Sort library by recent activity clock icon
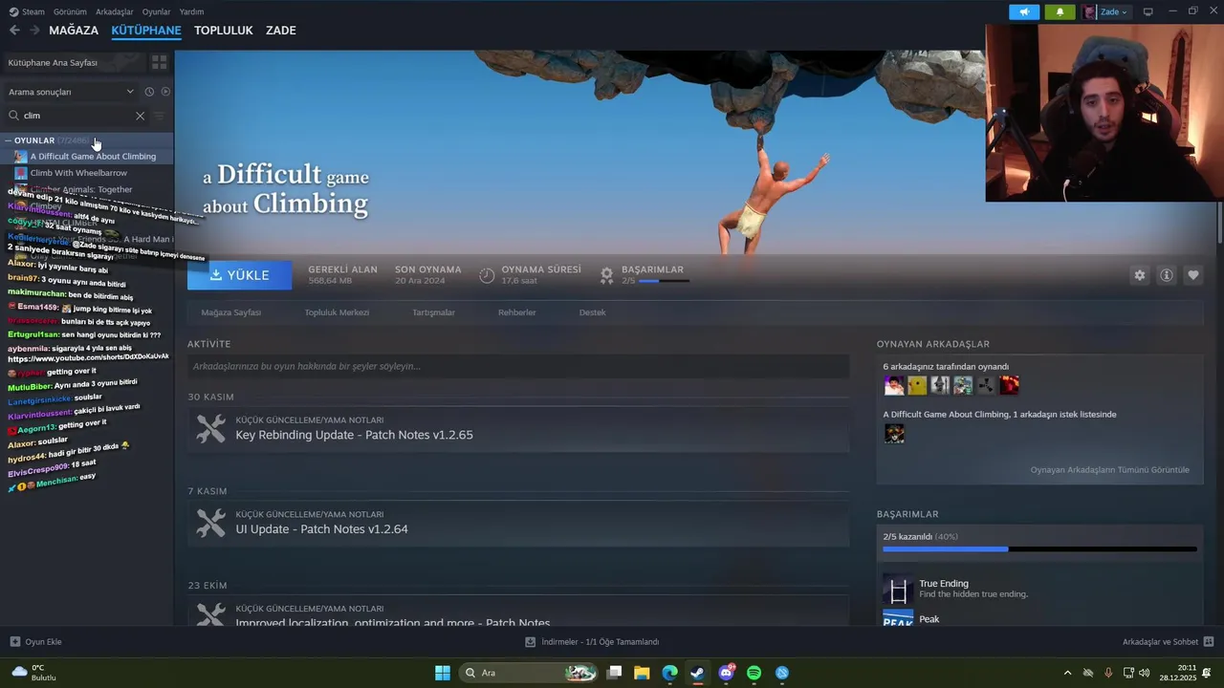 pos(149,92)
